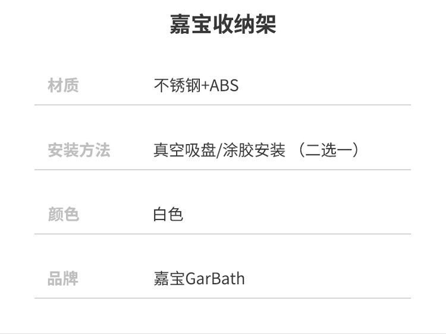Select the 颜色 label
The image size is (446, 334).
coord(63,214)
